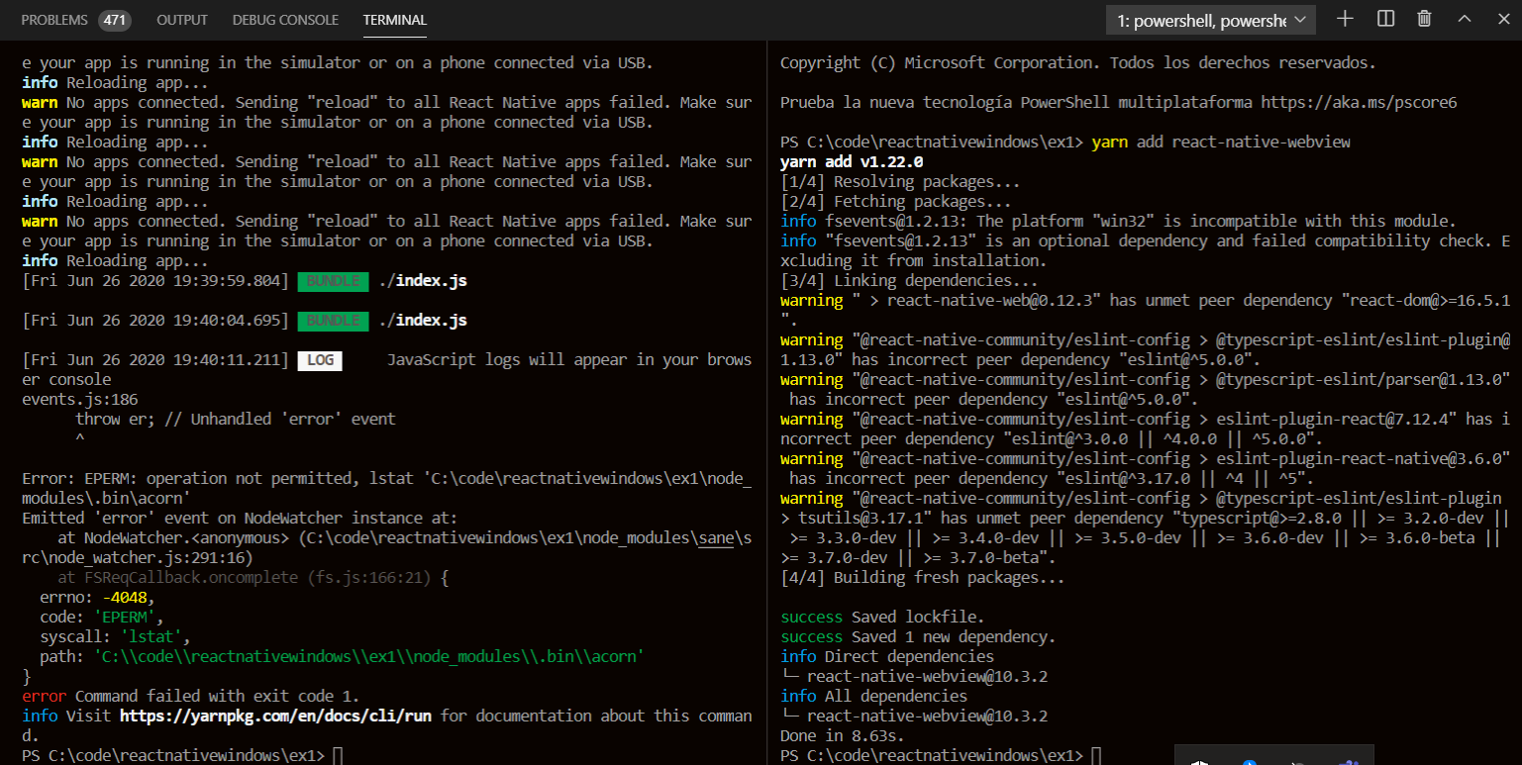Toggle panel maximize with the chevron icon
1522x765 pixels.
(x=1463, y=18)
